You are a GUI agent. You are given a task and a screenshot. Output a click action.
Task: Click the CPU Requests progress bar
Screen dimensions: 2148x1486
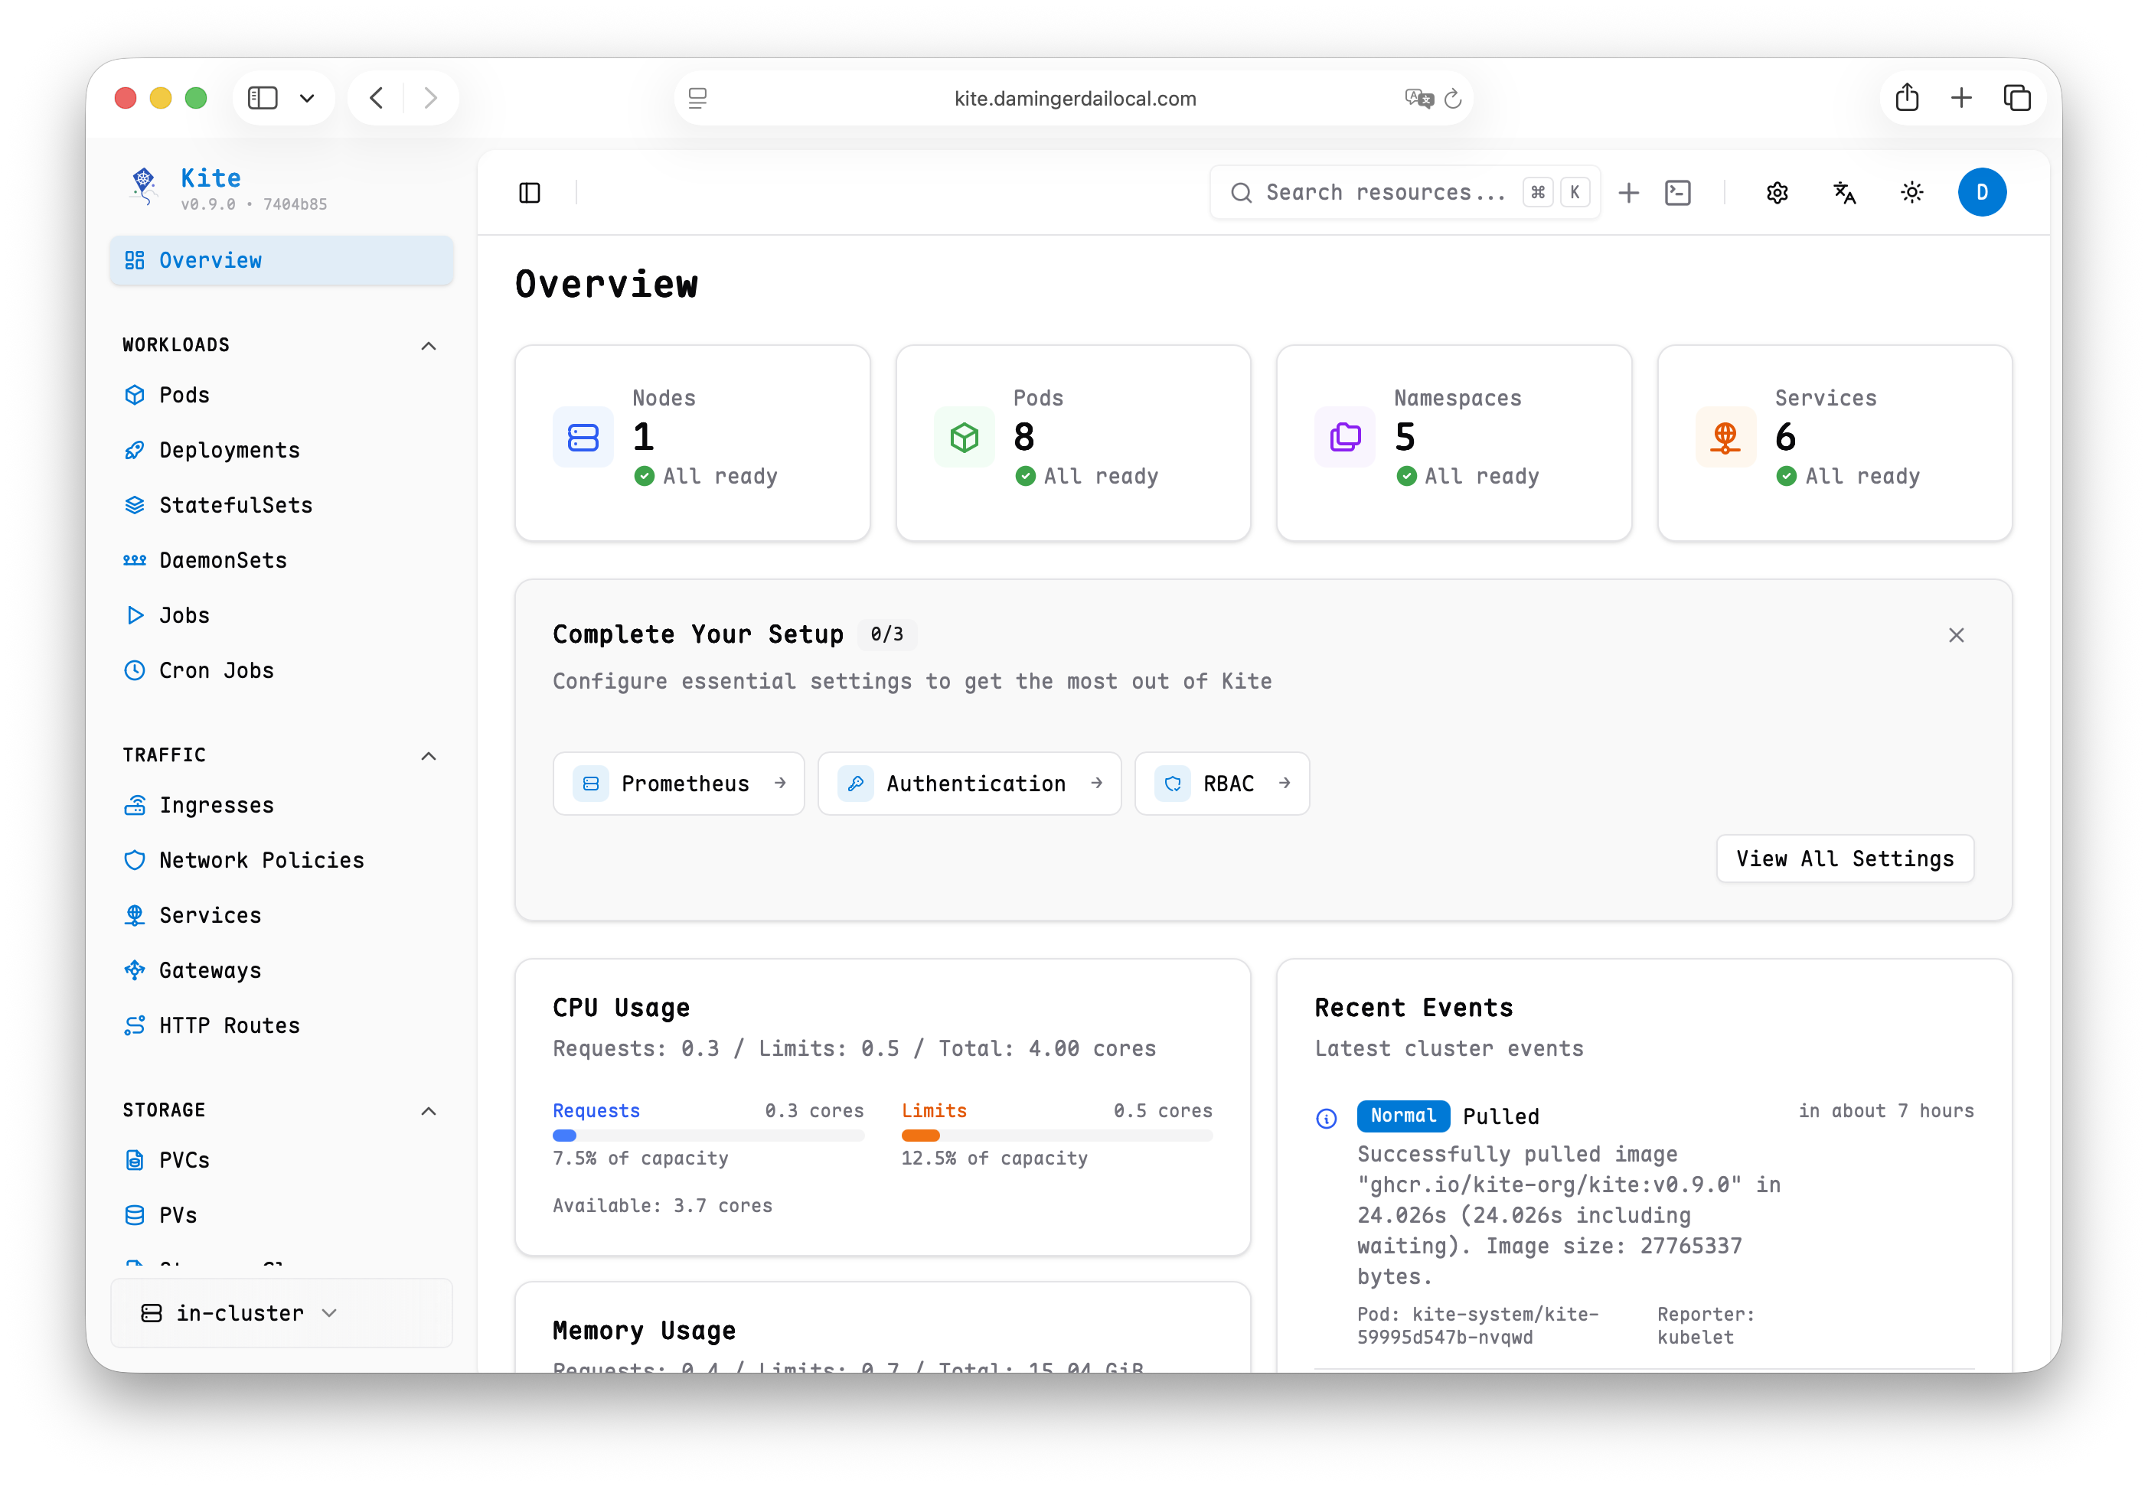point(708,1135)
